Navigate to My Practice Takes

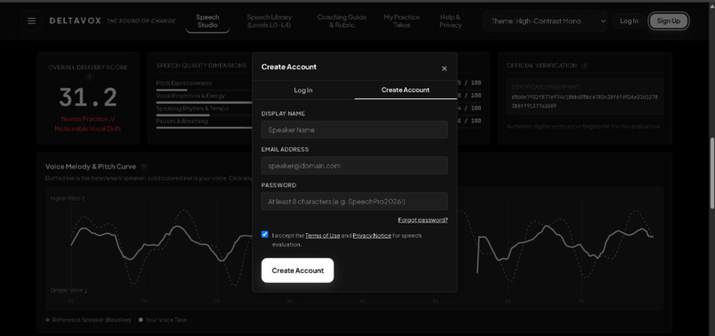pos(402,21)
